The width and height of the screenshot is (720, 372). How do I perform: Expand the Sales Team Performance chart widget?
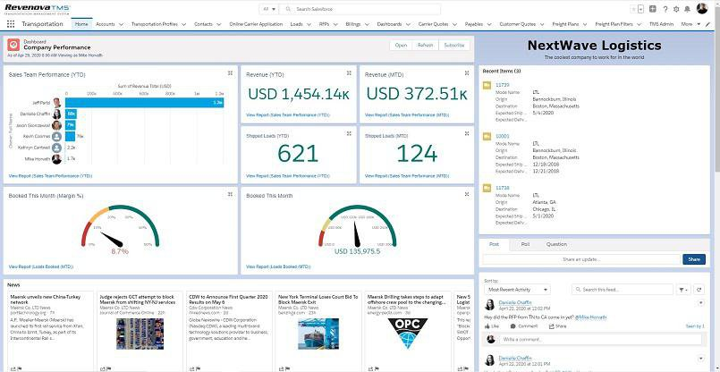231,73
